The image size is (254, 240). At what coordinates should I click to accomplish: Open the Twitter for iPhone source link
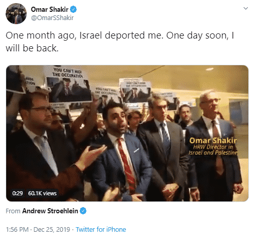click(101, 229)
